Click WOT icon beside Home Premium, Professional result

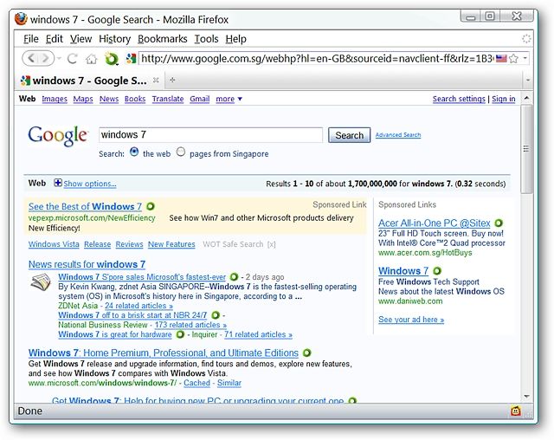pos(307,353)
